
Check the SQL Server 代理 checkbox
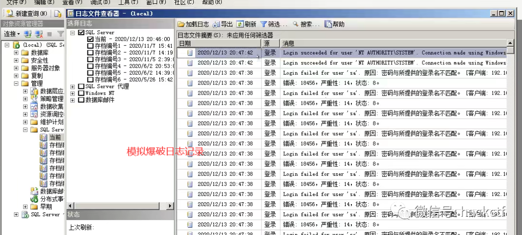81,86
